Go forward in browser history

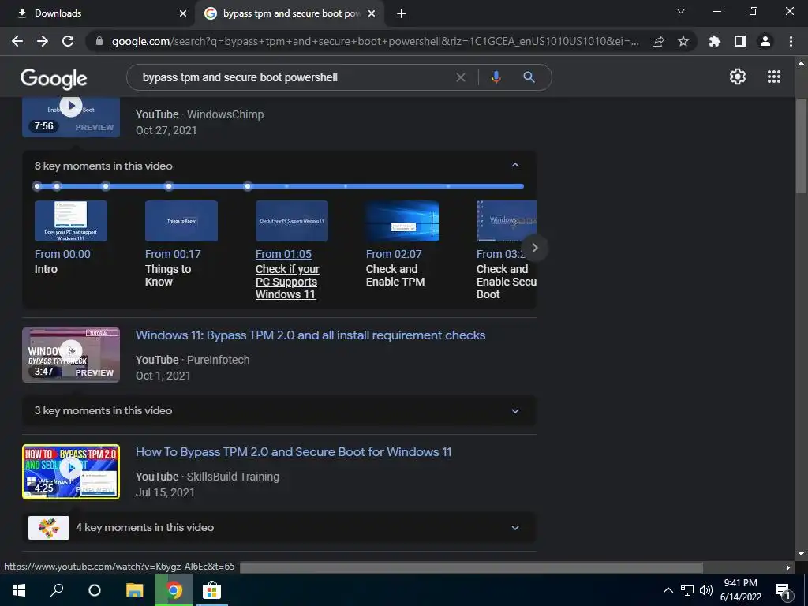(x=43, y=41)
